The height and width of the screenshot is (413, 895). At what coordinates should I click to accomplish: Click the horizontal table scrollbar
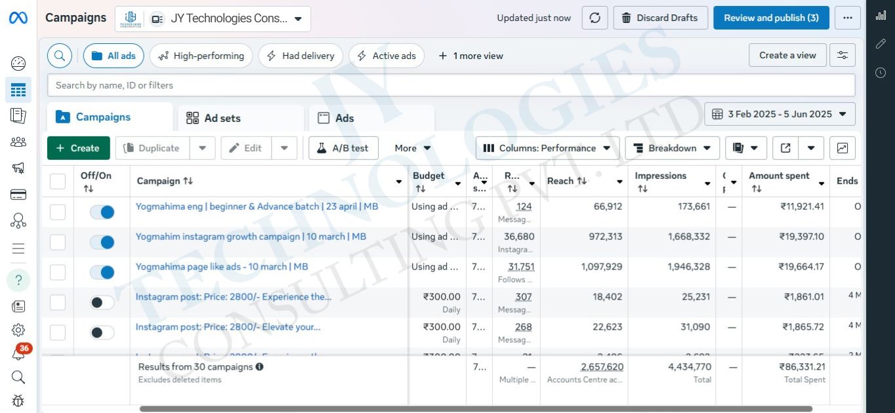click(x=476, y=409)
